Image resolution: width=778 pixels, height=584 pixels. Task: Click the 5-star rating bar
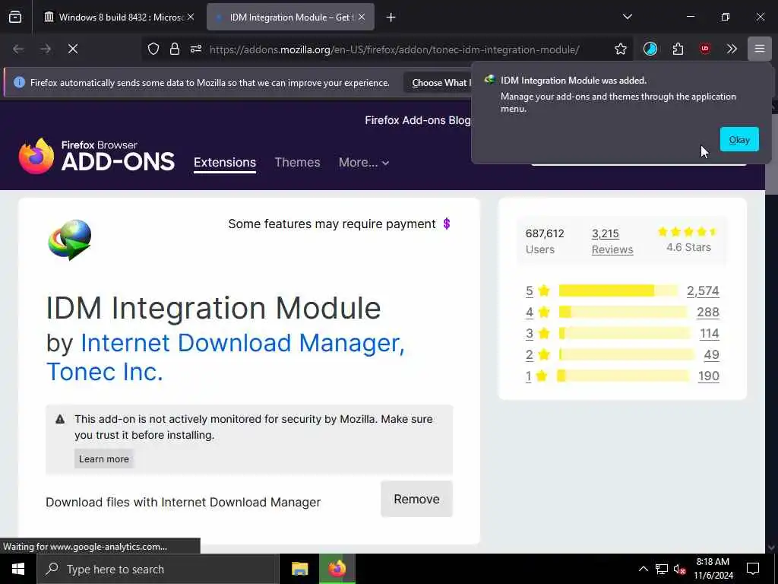tap(618, 290)
